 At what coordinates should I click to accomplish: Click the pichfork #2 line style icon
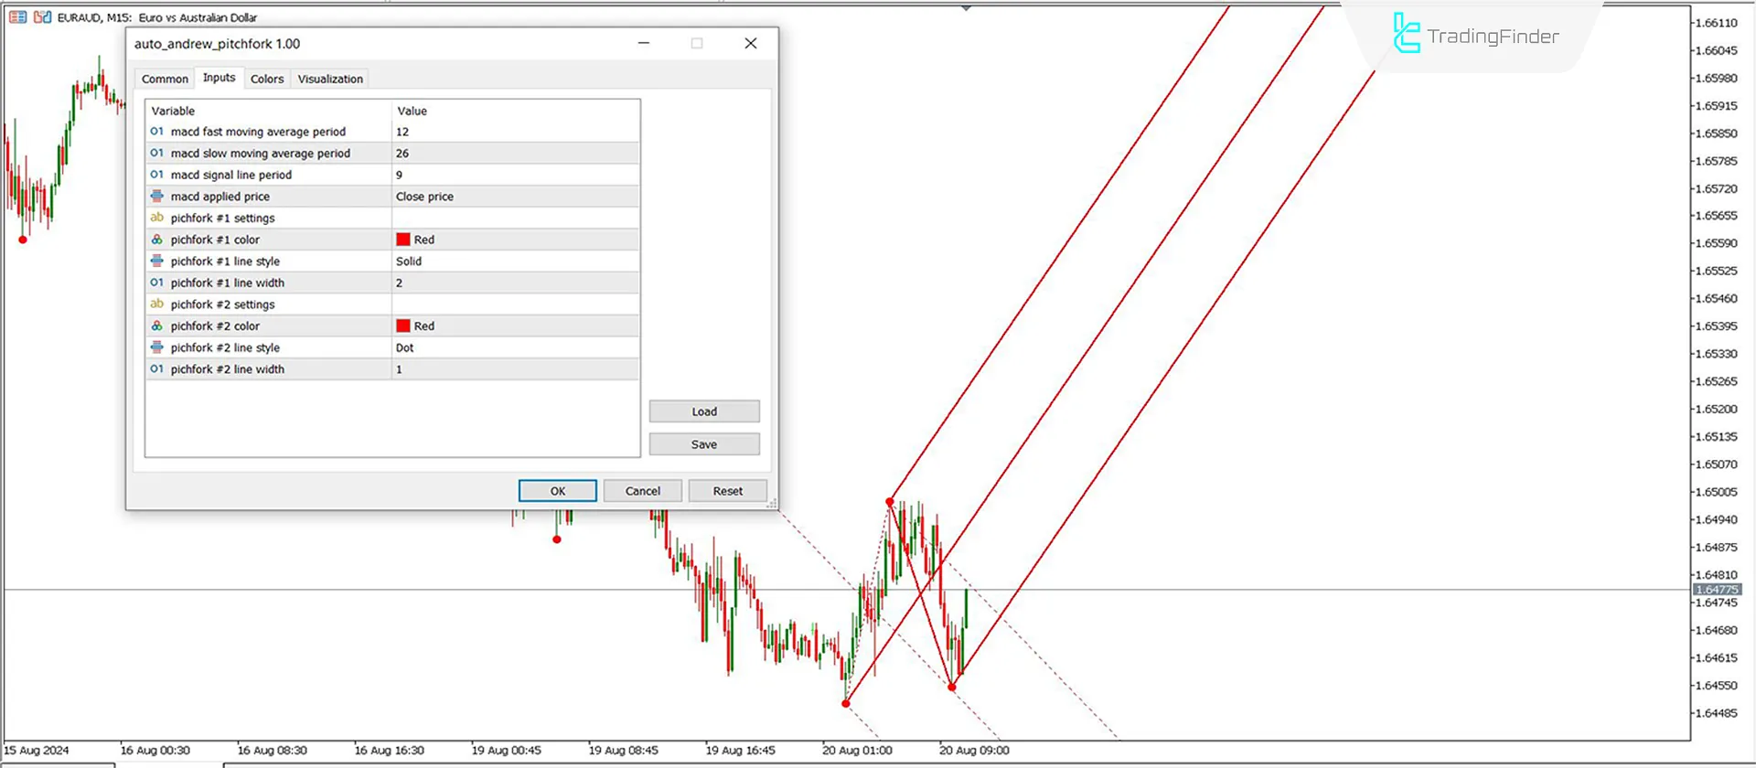(x=157, y=347)
